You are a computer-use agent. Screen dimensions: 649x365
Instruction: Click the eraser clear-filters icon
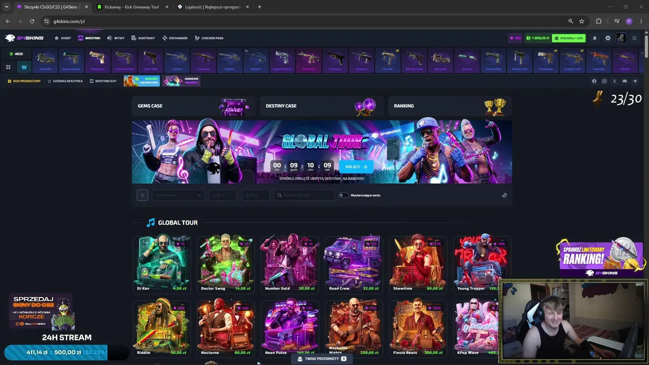(504, 195)
